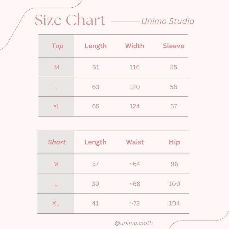Click Top M length value 61

pos(96,67)
